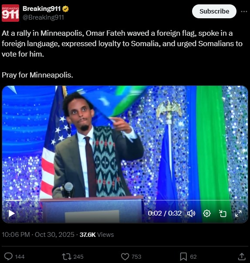Click the gold verified badge
250x263 pixels.
(65, 9)
